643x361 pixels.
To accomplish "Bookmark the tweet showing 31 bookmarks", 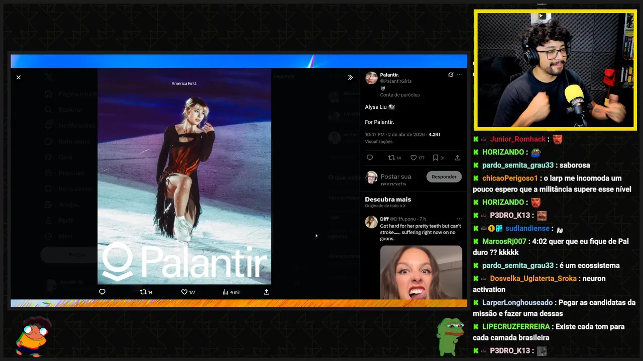I will pyautogui.click(x=438, y=157).
